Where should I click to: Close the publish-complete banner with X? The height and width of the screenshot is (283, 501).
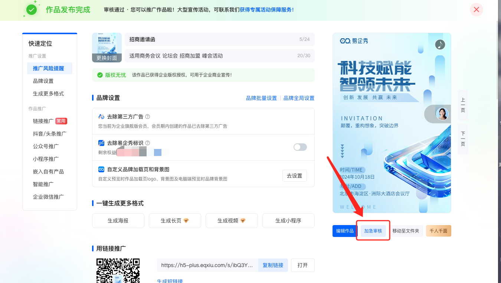[476, 10]
